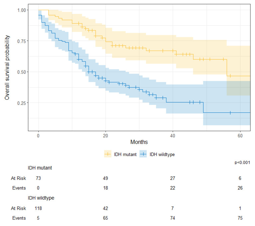Image resolution: width=255 pixels, height=226 pixels.
Task: Click the 40 x-axis tick label
Action: pos(173,136)
